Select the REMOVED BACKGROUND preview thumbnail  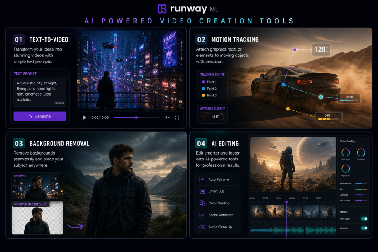click(38, 218)
